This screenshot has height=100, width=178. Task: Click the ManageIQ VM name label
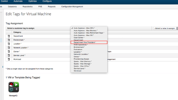pos(13,96)
